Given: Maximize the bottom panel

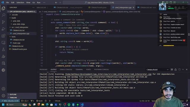Looking at the screenshot, I should (183, 70).
